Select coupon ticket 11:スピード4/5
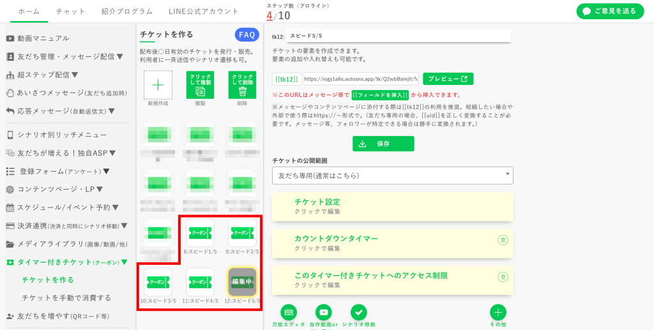This screenshot has height=330, width=654. click(x=200, y=282)
